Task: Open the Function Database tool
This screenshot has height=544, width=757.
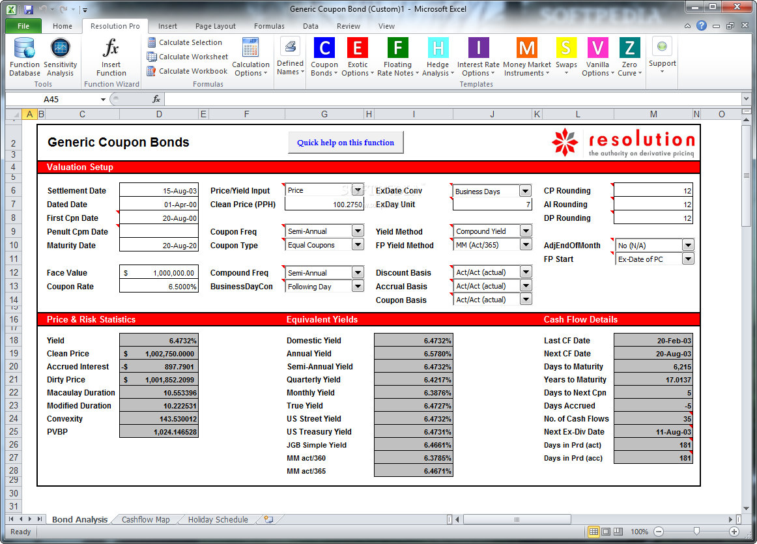Action: pyautogui.click(x=25, y=57)
